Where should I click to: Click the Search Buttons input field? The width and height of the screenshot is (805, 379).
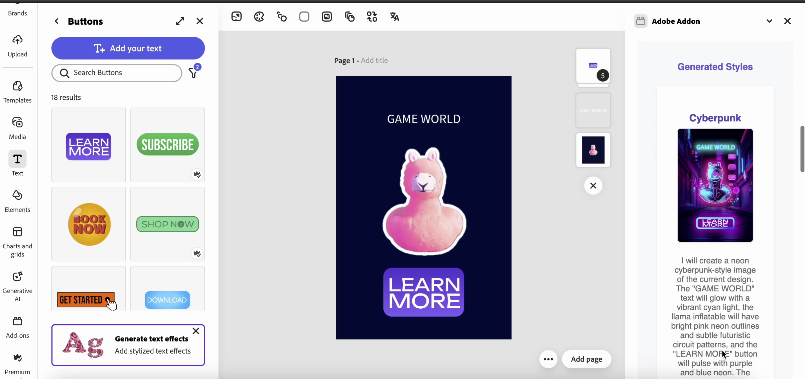[117, 73]
